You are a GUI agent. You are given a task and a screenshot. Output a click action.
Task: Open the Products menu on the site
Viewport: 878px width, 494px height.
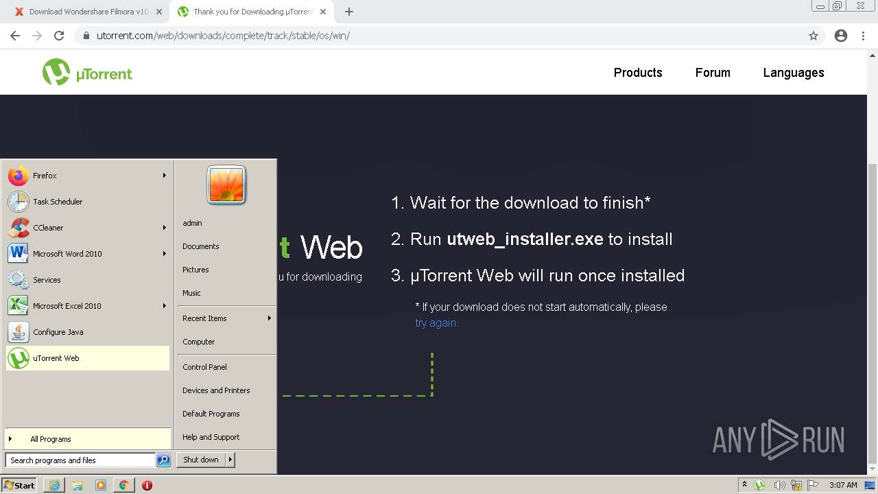638,73
